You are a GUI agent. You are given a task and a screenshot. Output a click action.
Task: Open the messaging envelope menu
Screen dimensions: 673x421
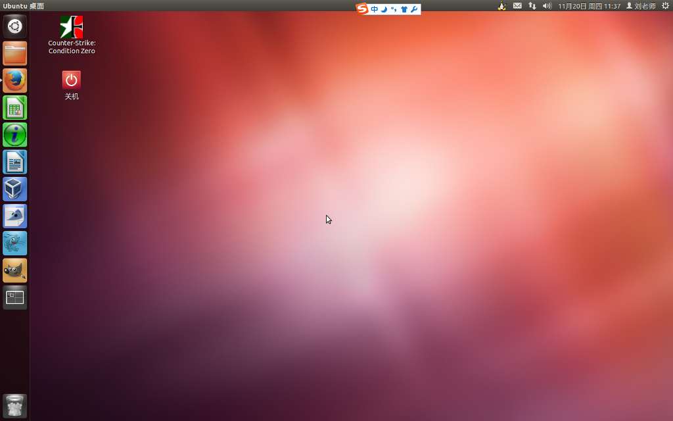[517, 6]
